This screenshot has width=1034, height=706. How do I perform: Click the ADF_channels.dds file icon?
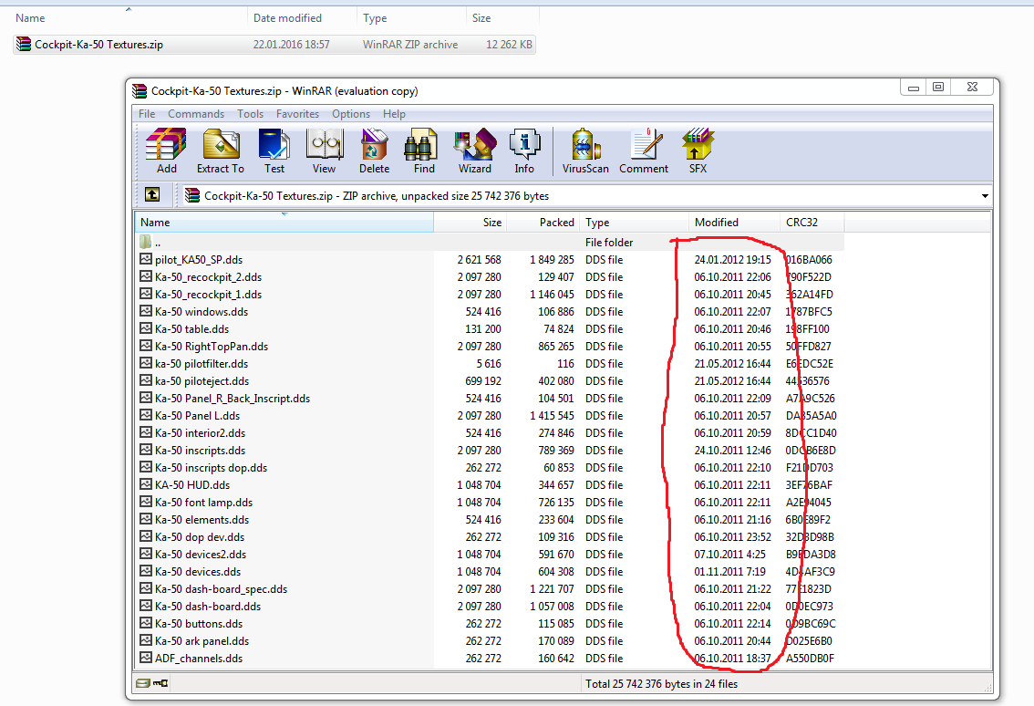[x=146, y=658]
